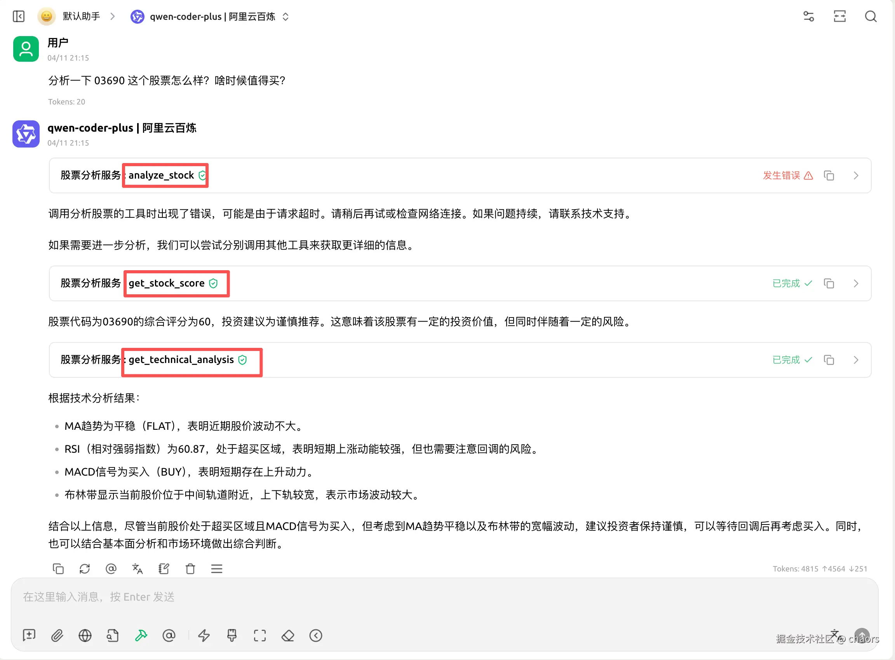Toggle the green MCP tools hammer icon
This screenshot has width=895, height=660.
pyautogui.click(x=141, y=635)
